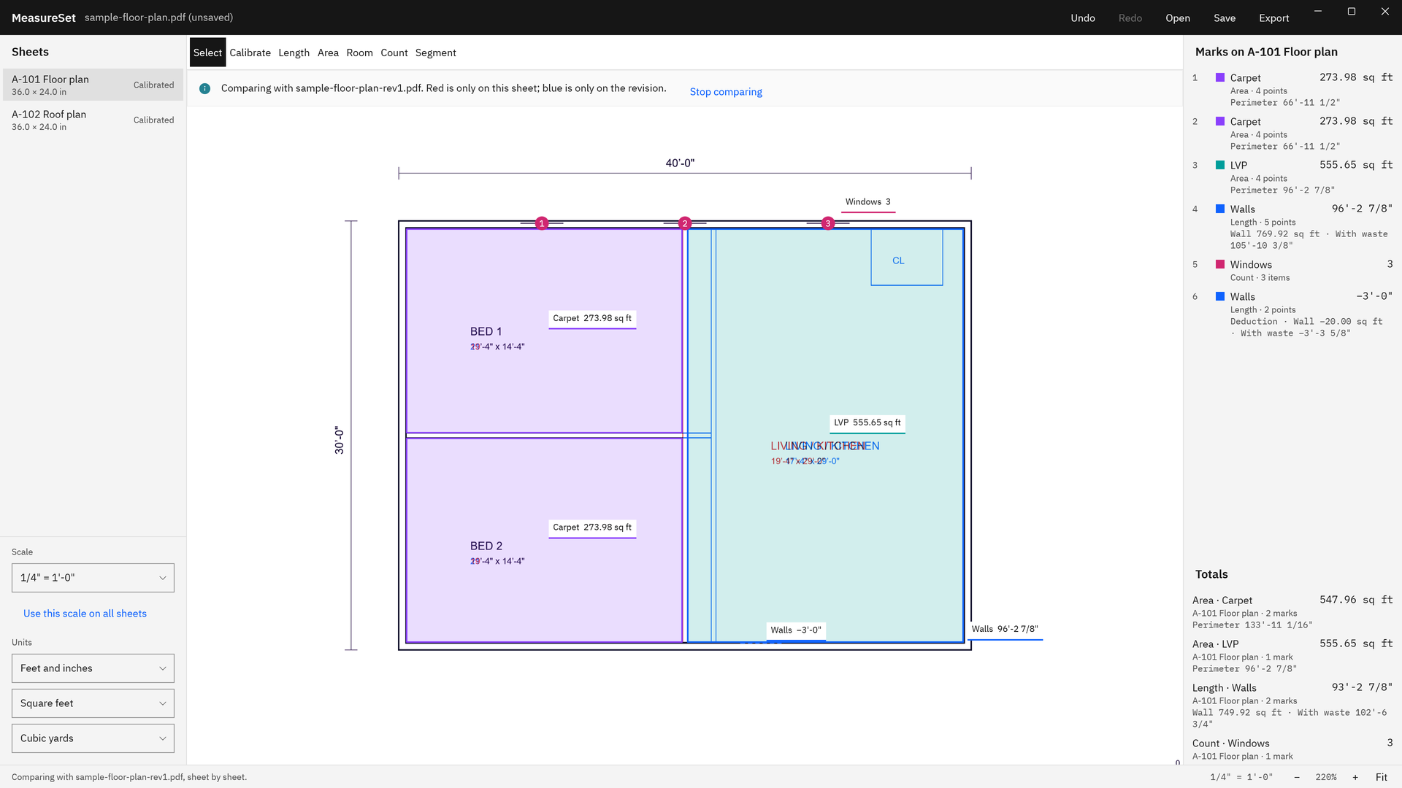The image size is (1402, 788).
Task: Select the Walls -3'-0" deduction mark
Action: (x=1292, y=314)
